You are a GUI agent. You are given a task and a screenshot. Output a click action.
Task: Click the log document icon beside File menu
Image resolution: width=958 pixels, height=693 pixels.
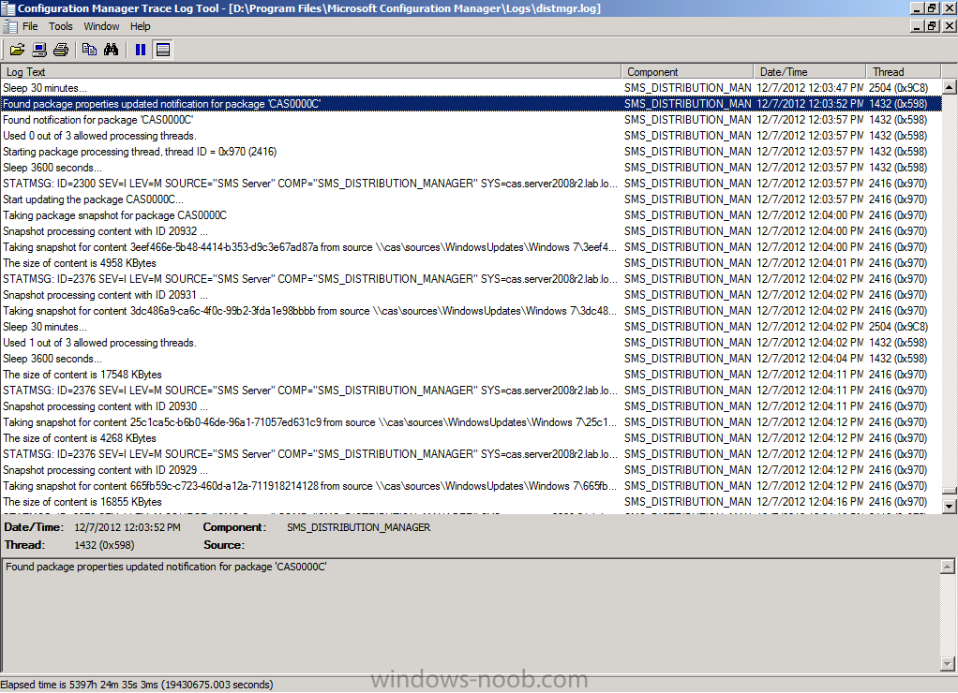click(x=9, y=26)
